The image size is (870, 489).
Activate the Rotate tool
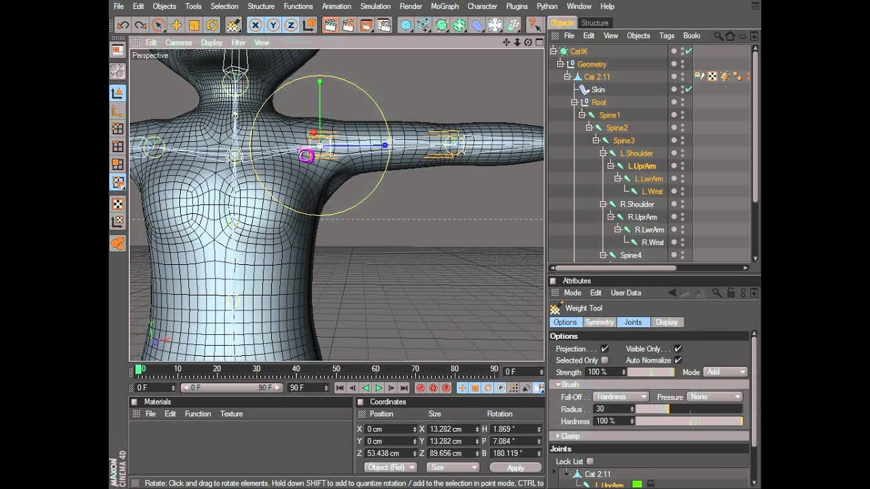211,25
